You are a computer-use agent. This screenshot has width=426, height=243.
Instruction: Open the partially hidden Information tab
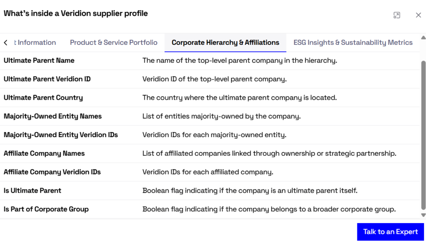[35, 42]
